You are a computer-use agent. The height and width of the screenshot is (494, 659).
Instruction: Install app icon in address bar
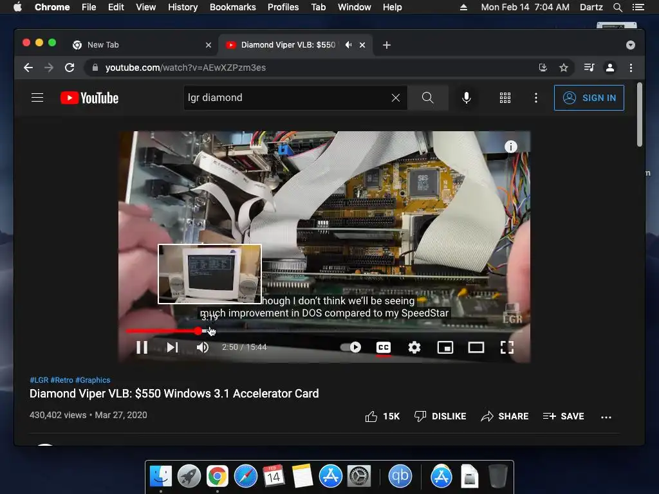pyautogui.click(x=543, y=68)
